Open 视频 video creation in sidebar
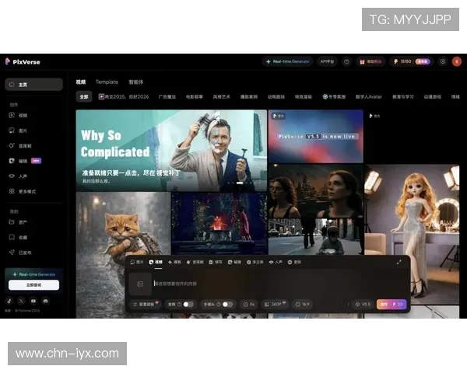Viewport: 467px width, 373px height. 23,115
